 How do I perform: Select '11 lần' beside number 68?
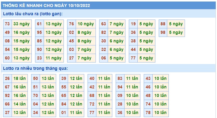(104, 96)
